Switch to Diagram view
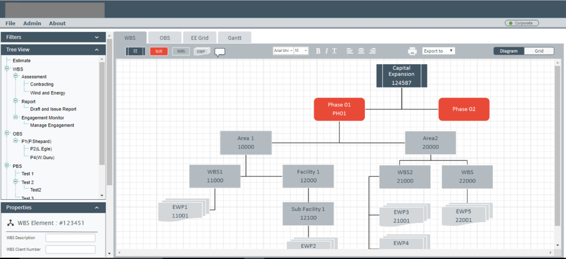The image size is (566, 259). (x=508, y=51)
